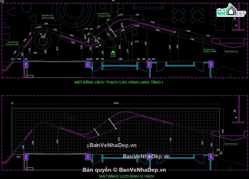The height and width of the screenshot is (179, 249).
Task: Click the 1130 dimension value
Action: click(19, 59)
